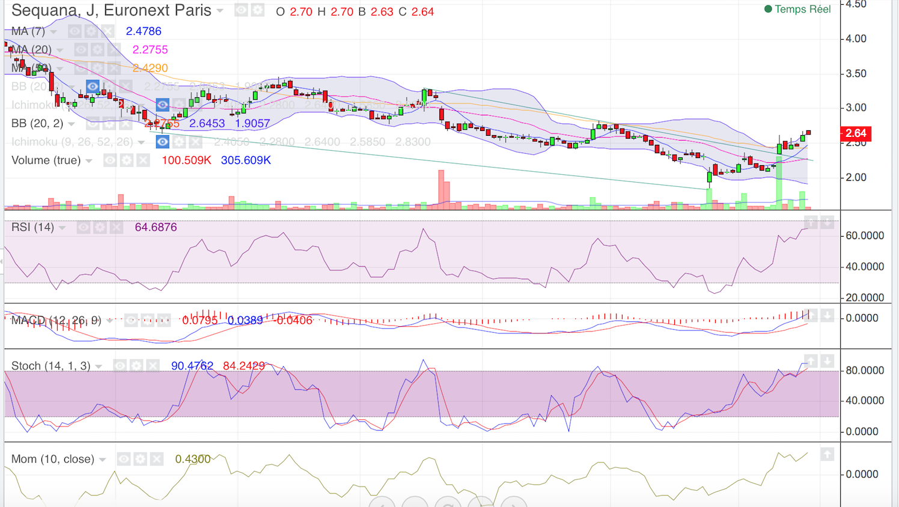This screenshot has height=507, width=899.
Task: Move the Stoch pane up with arrow
Action: point(811,361)
